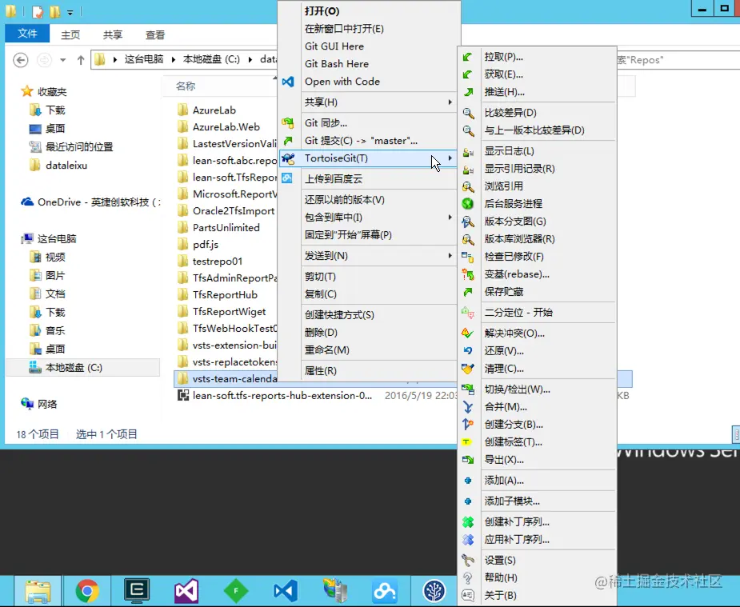Choose 复制(C) in the context menu
Screen dimensions: 740x607
(368, 294)
